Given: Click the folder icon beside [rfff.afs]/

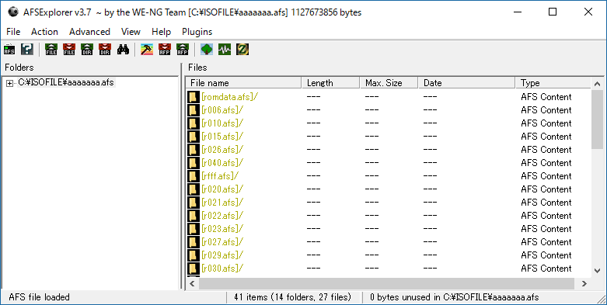Looking at the screenshot, I should 194,176.
